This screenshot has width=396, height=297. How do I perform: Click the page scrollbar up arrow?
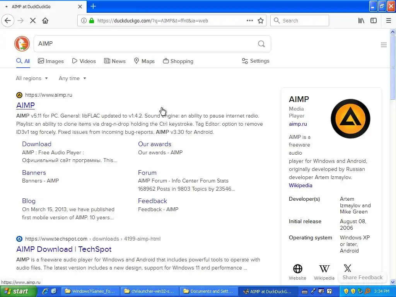click(x=393, y=32)
